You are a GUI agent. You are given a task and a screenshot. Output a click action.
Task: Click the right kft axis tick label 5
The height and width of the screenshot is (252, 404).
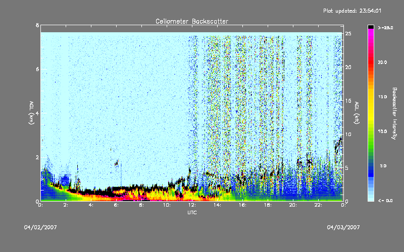click(347, 168)
